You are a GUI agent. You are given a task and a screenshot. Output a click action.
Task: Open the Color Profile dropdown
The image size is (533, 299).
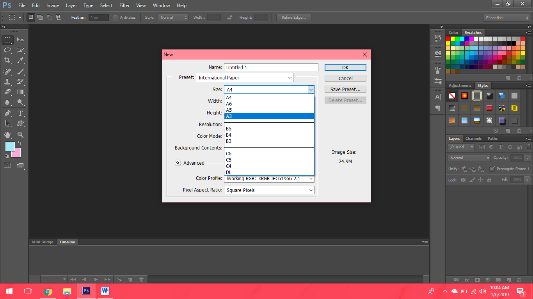pos(269,179)
